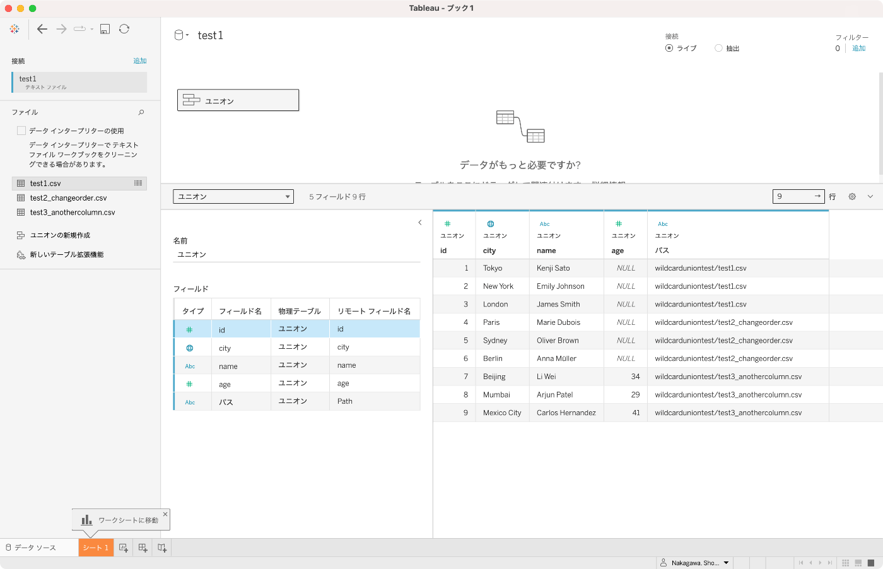883x569 pixels.
Task: Close the ワークシートに移動 tooltip
Action: 165,514
